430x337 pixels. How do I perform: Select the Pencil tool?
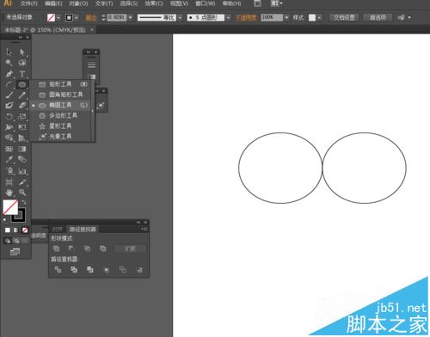point(22,95)
